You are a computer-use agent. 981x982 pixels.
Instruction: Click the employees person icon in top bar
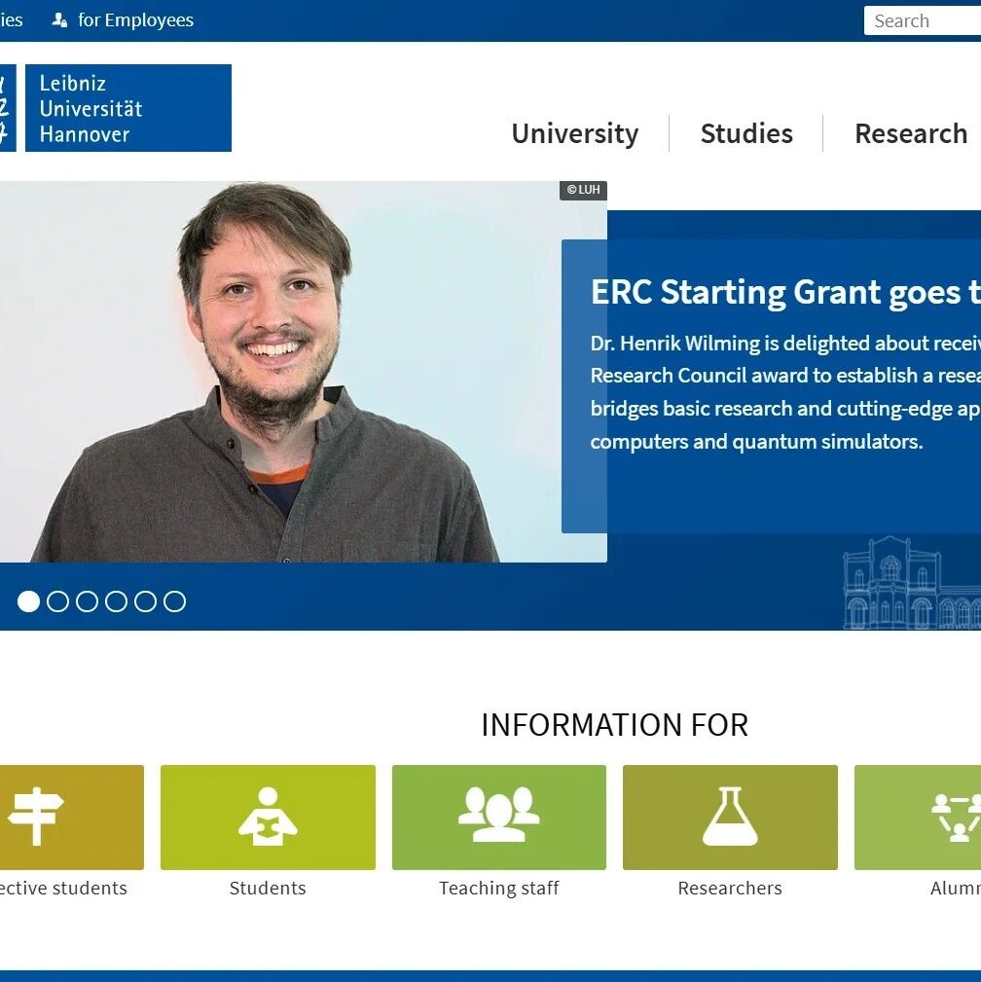59,20
